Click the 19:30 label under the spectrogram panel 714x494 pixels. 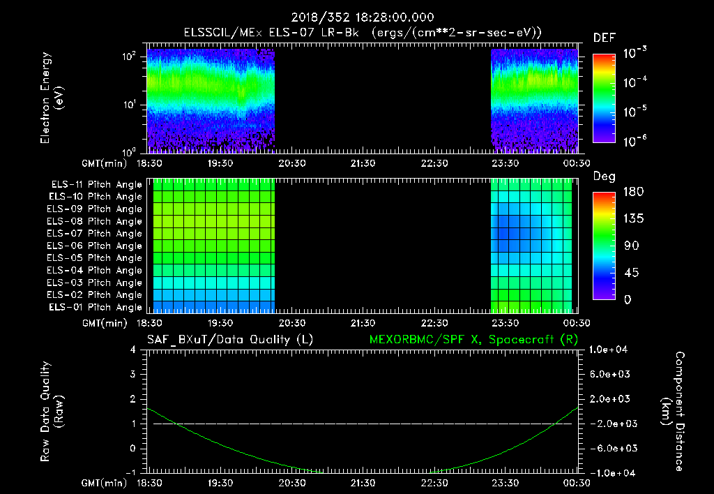pyautogui.click(x=220, y=163)
